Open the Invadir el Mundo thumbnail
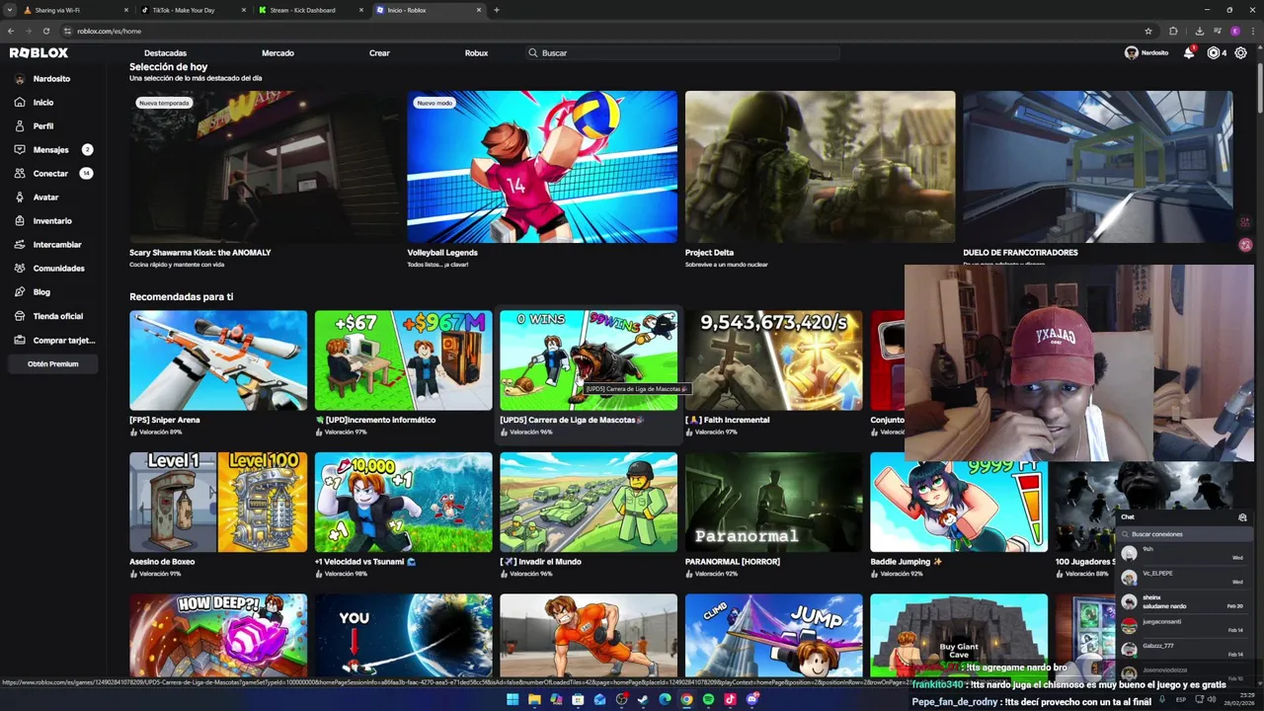Screen dimensions: 1264x711 pos(589,503)
